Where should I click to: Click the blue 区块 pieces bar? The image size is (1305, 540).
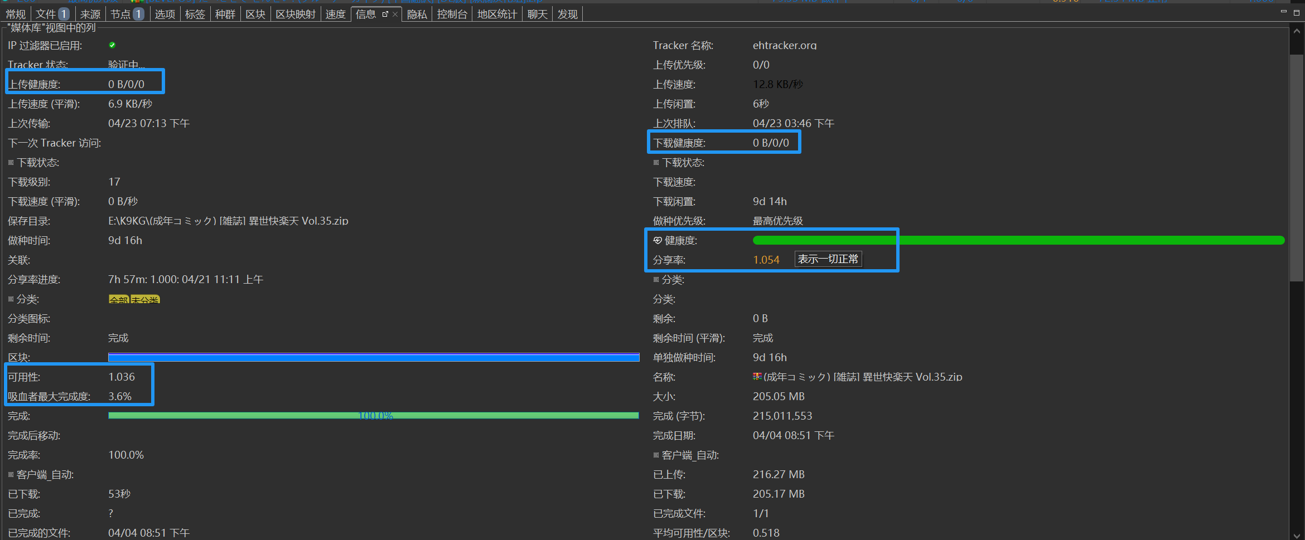[373, 357]
